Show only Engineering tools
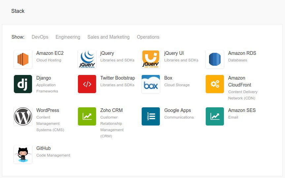This screenshot has width=285, height=178. 68,37
